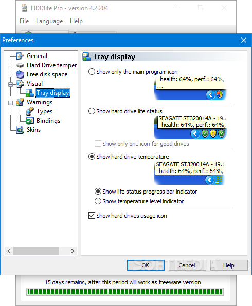Screen dimensions: 252x306
Task: Click SEAGATE tooltip in life status preview
Action: pos(192,122)
